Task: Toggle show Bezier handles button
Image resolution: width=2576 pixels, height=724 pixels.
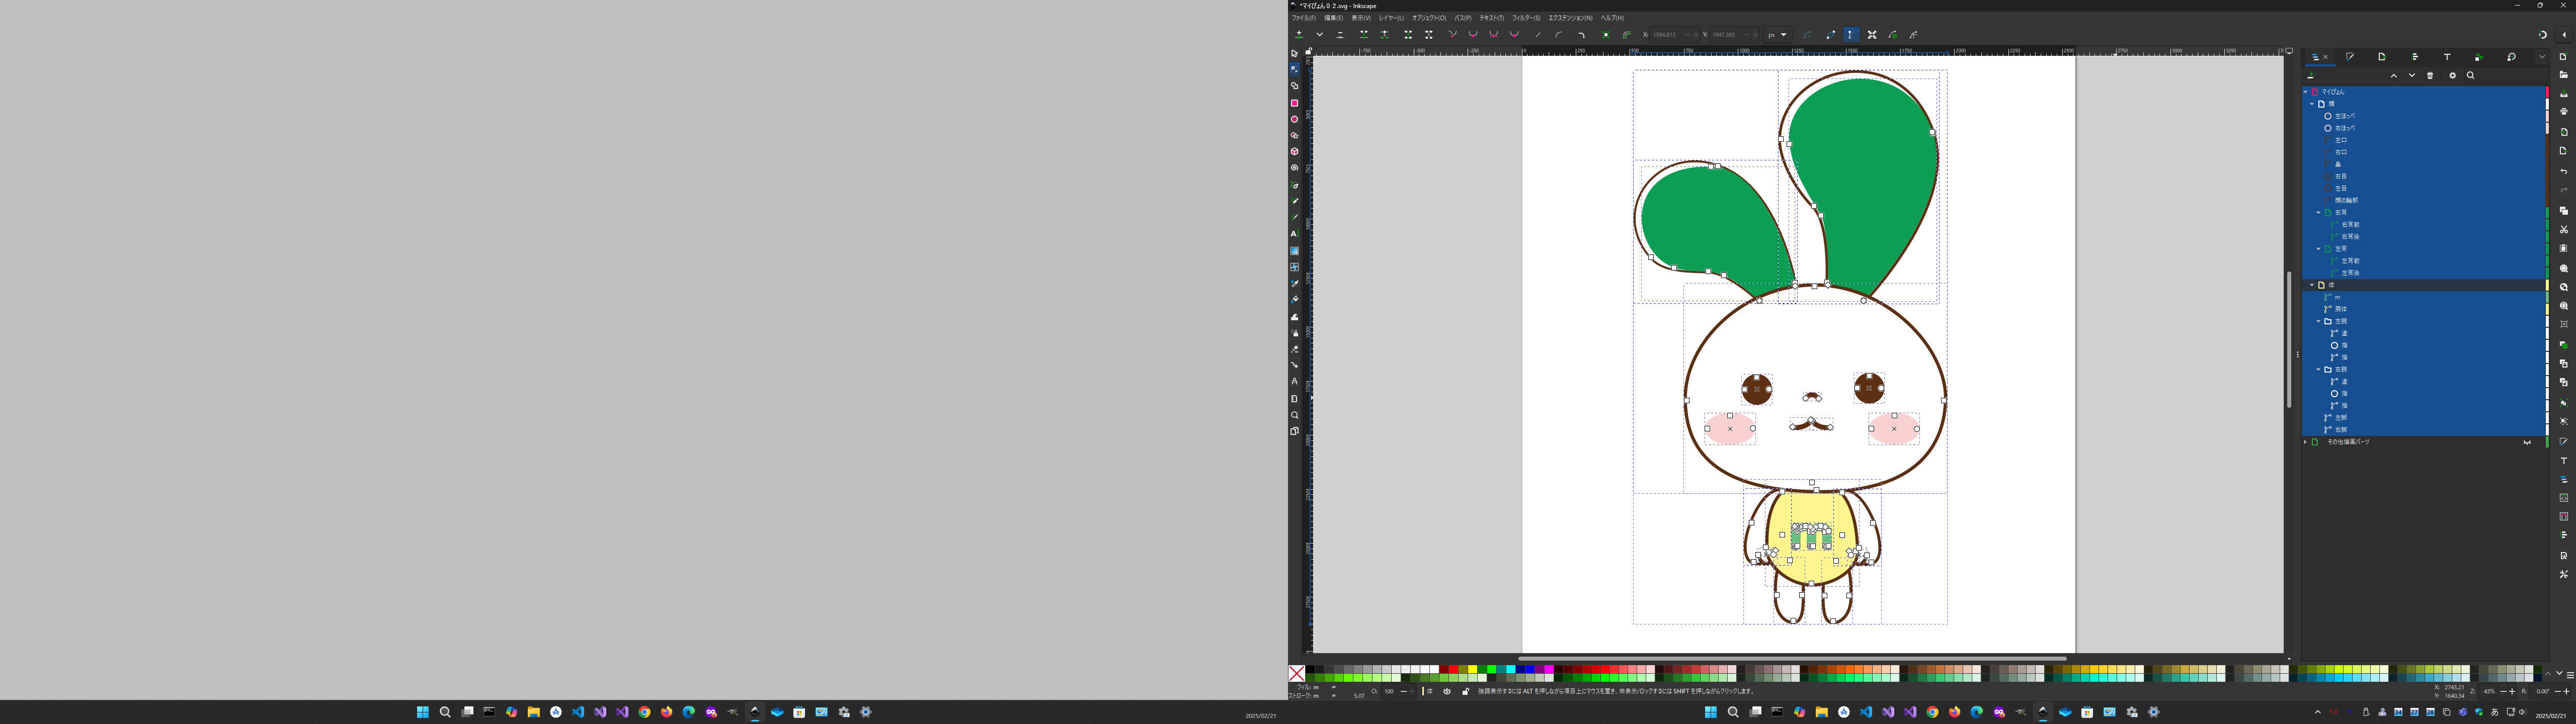Action: point(1850,35)
